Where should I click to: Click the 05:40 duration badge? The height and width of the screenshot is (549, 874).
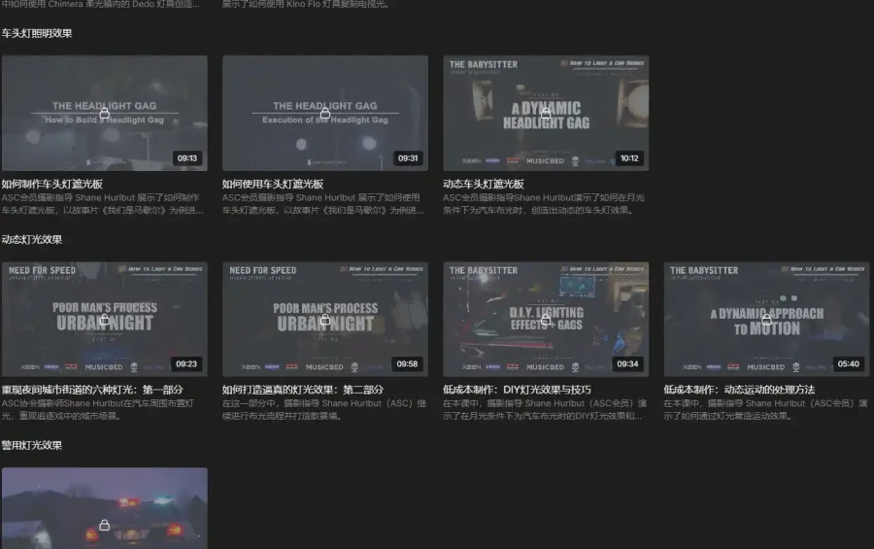tap(848, 364)
